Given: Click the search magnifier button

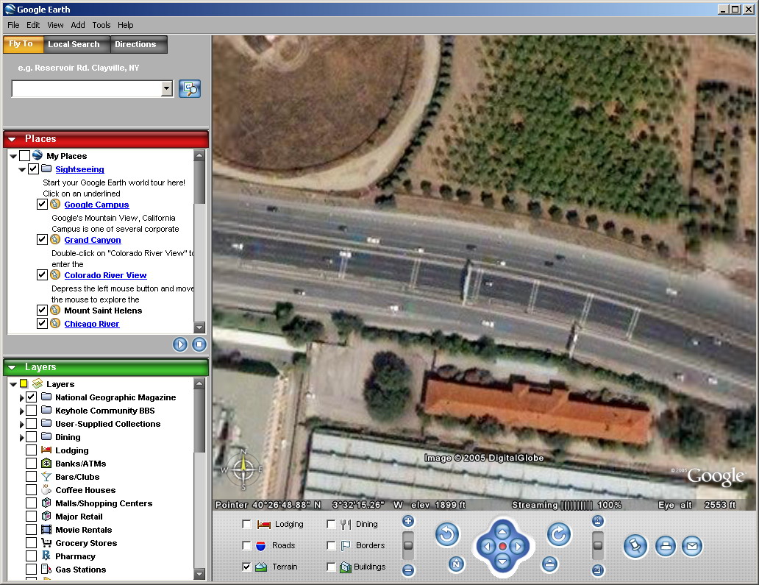Looking at the screenshot, I should tap(190, 89).
